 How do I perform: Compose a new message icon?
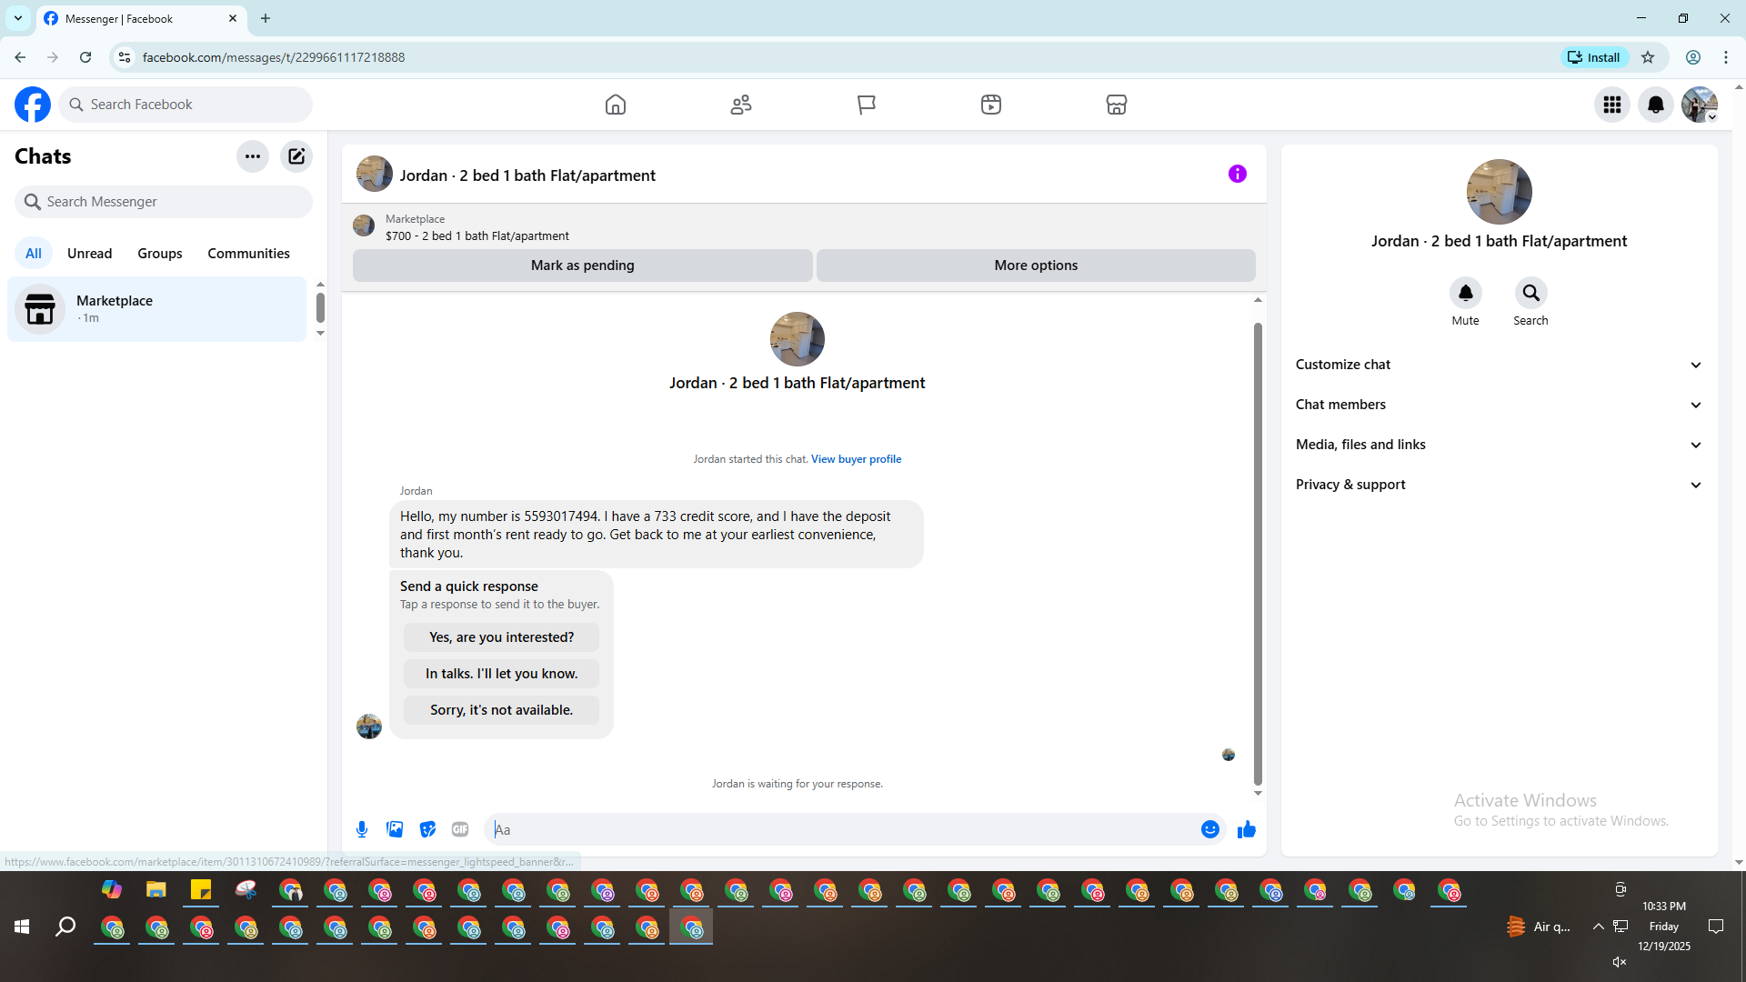click(296, 156)
